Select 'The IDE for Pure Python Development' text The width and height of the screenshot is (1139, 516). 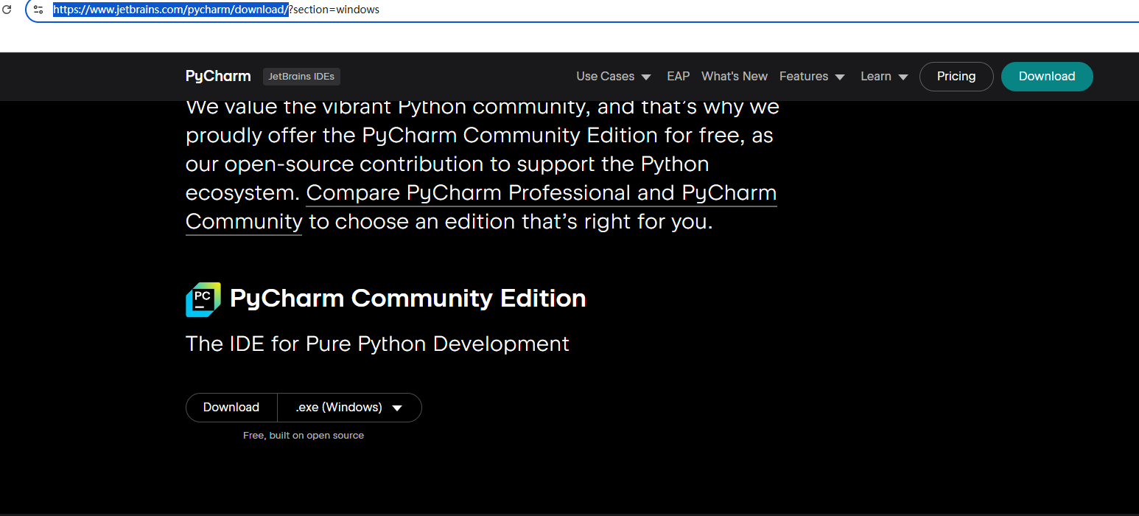[377, 344]
